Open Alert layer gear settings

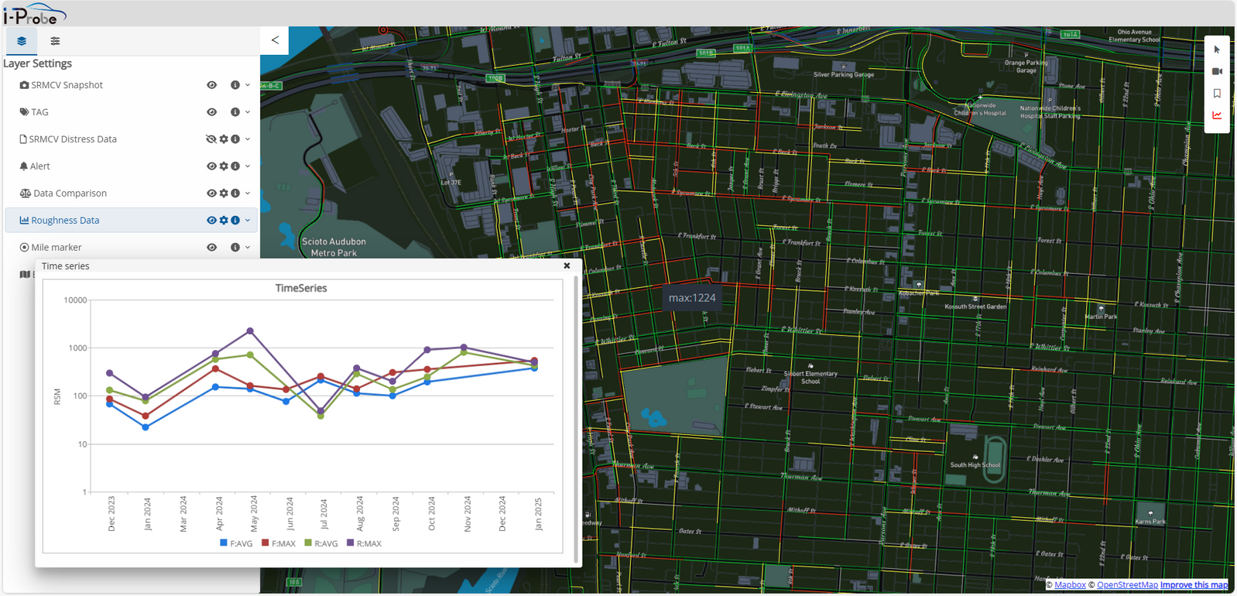[224, 166]
